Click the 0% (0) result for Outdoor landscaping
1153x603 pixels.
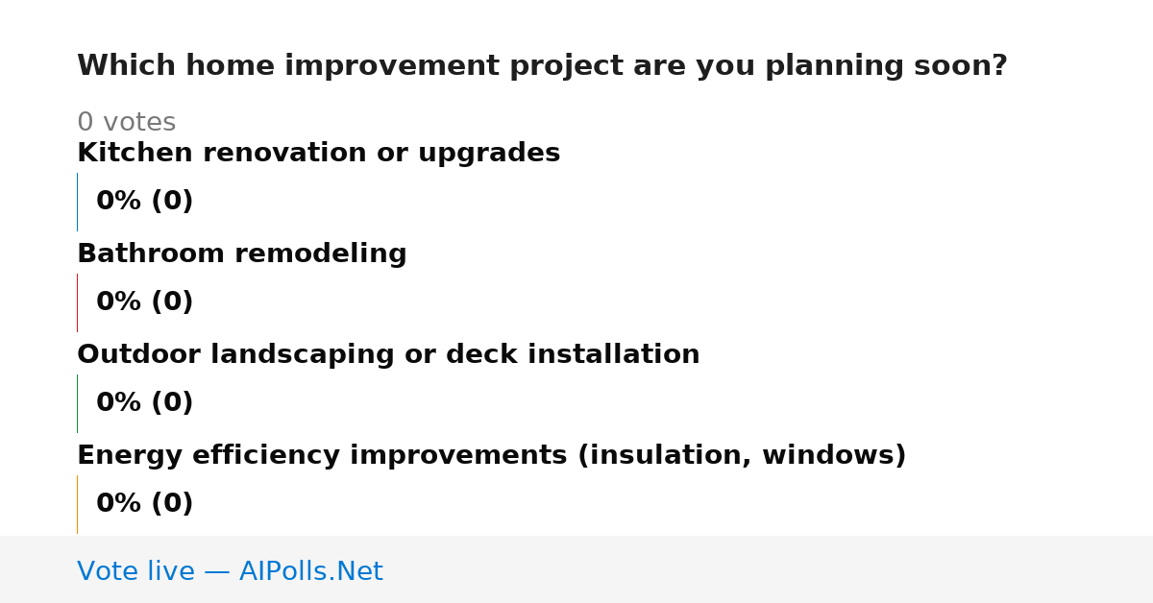click(144, 403)
